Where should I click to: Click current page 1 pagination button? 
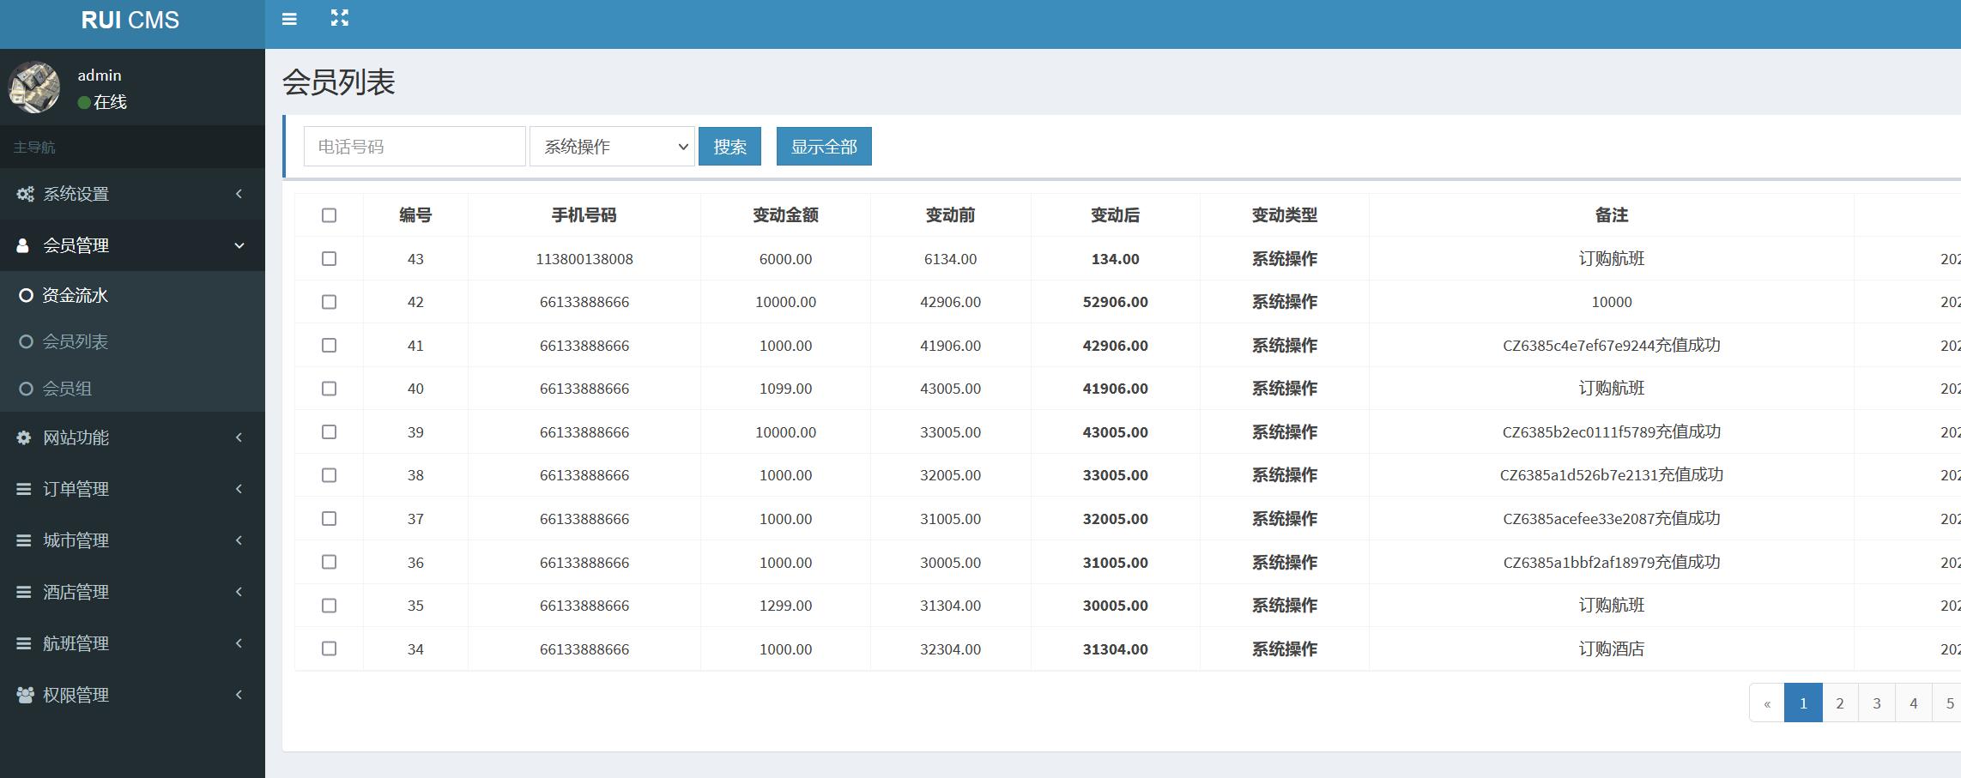click(1803, 703)
